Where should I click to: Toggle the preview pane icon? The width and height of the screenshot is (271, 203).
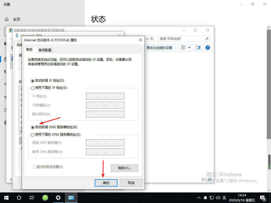tap(198, 48)
